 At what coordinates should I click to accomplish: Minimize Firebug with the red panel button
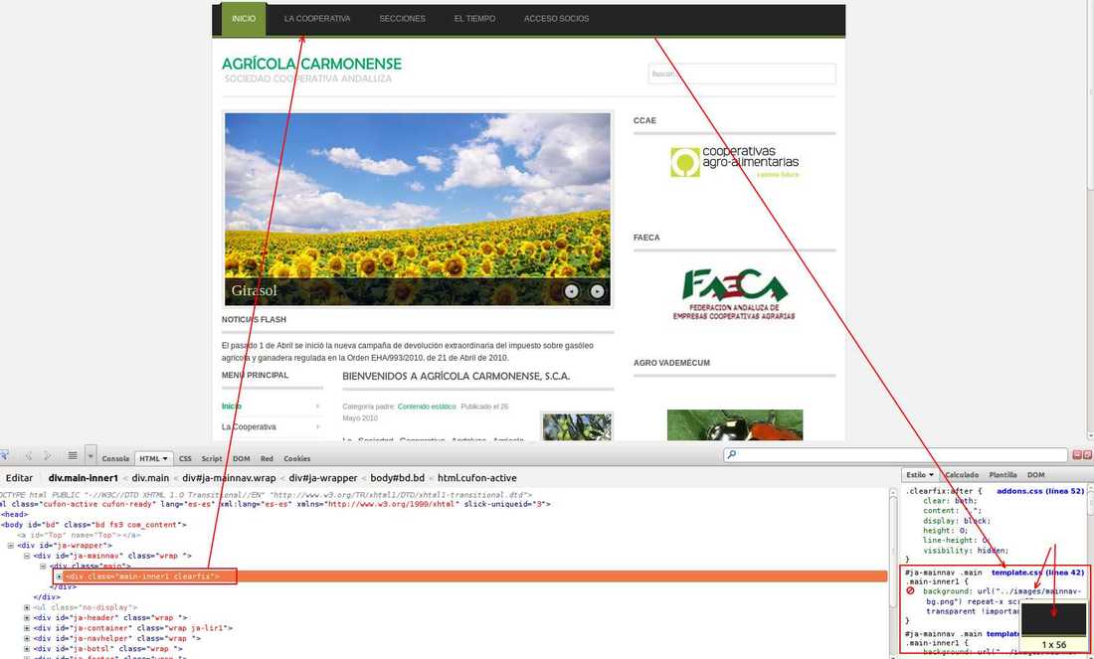[1077, 454]
